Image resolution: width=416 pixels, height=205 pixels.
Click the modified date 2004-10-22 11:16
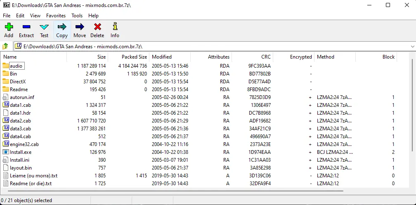pyautogui.click(x=170, y=144)
